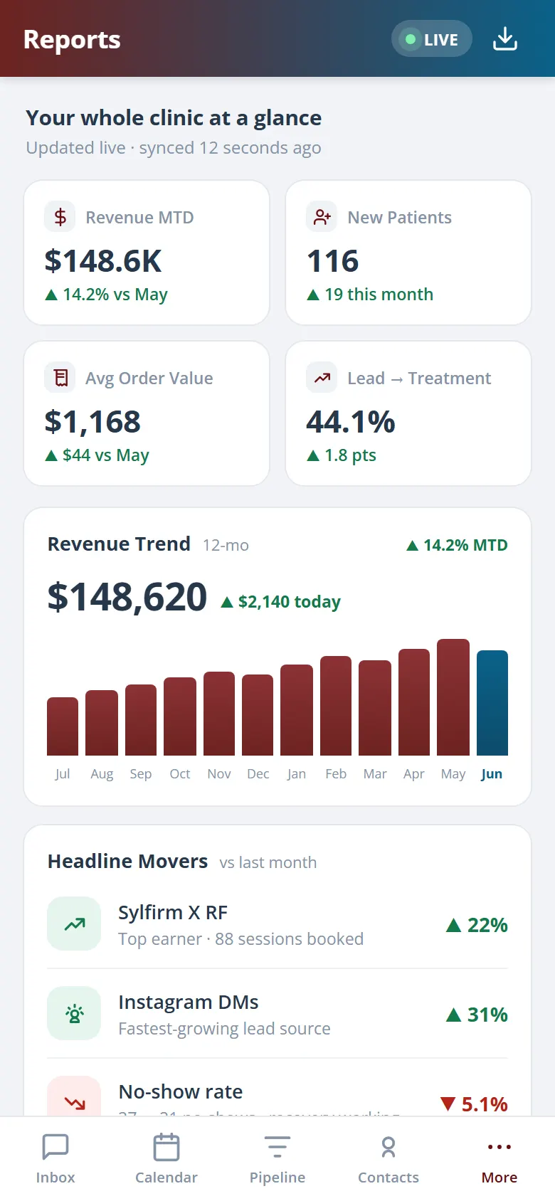This screenshot has height=1201, width=555.
Task: Click the 14.2% vs May change
Action: tap(106, 295)
